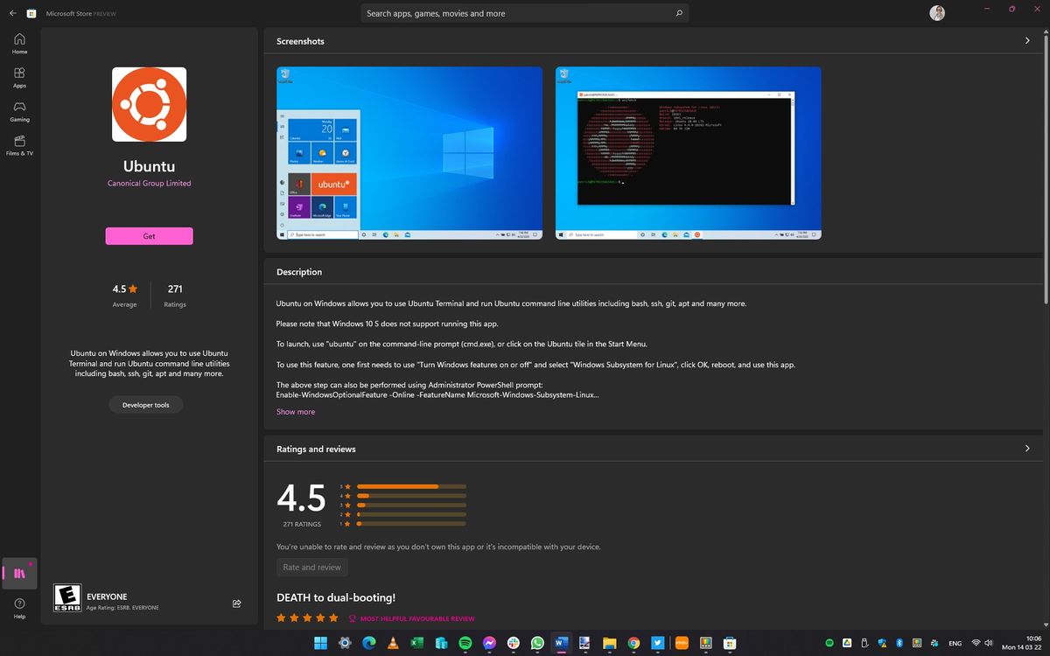Click the magnifier icon in the search bar
This screenshot has height=656, width=1050.
coord(679,13)
